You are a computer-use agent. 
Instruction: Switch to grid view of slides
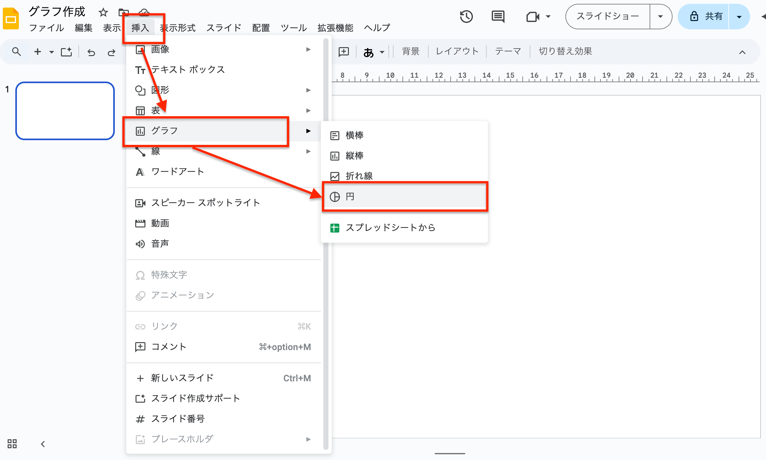(x=12, y=443)
